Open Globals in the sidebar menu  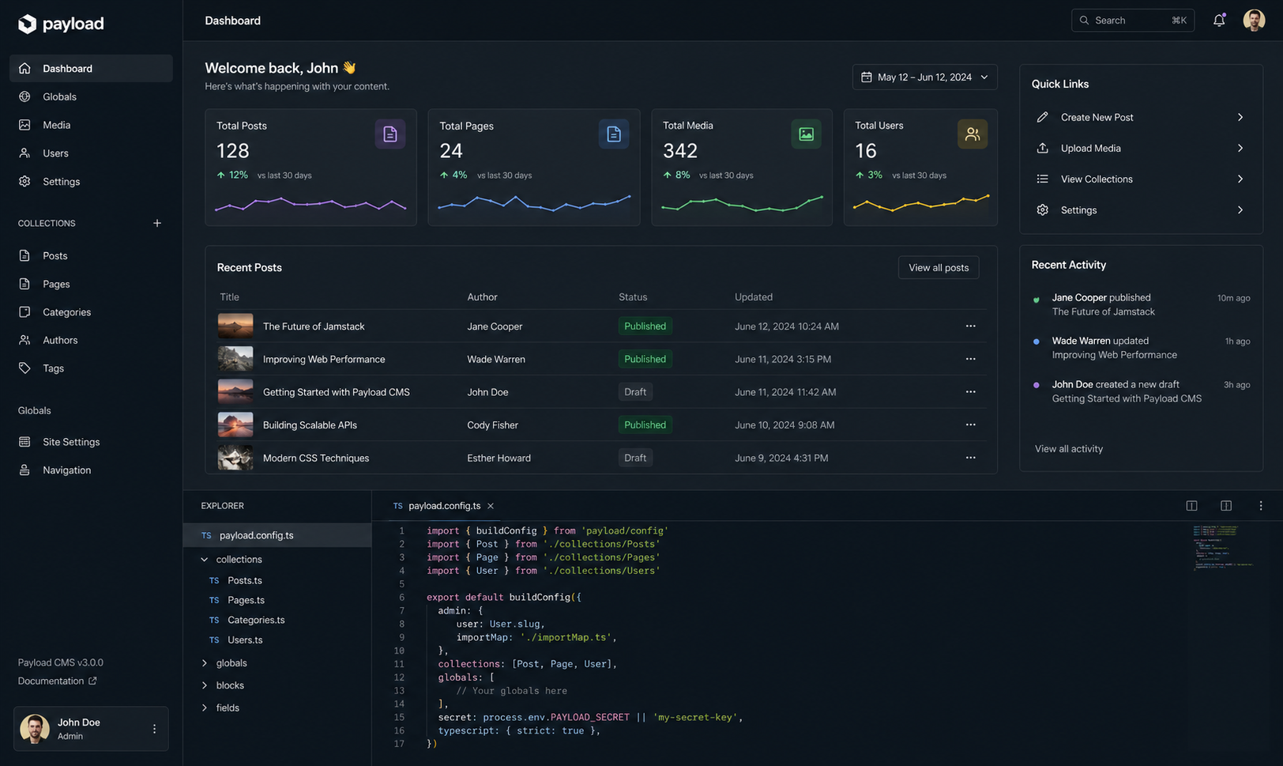click(x=91, y=96)
